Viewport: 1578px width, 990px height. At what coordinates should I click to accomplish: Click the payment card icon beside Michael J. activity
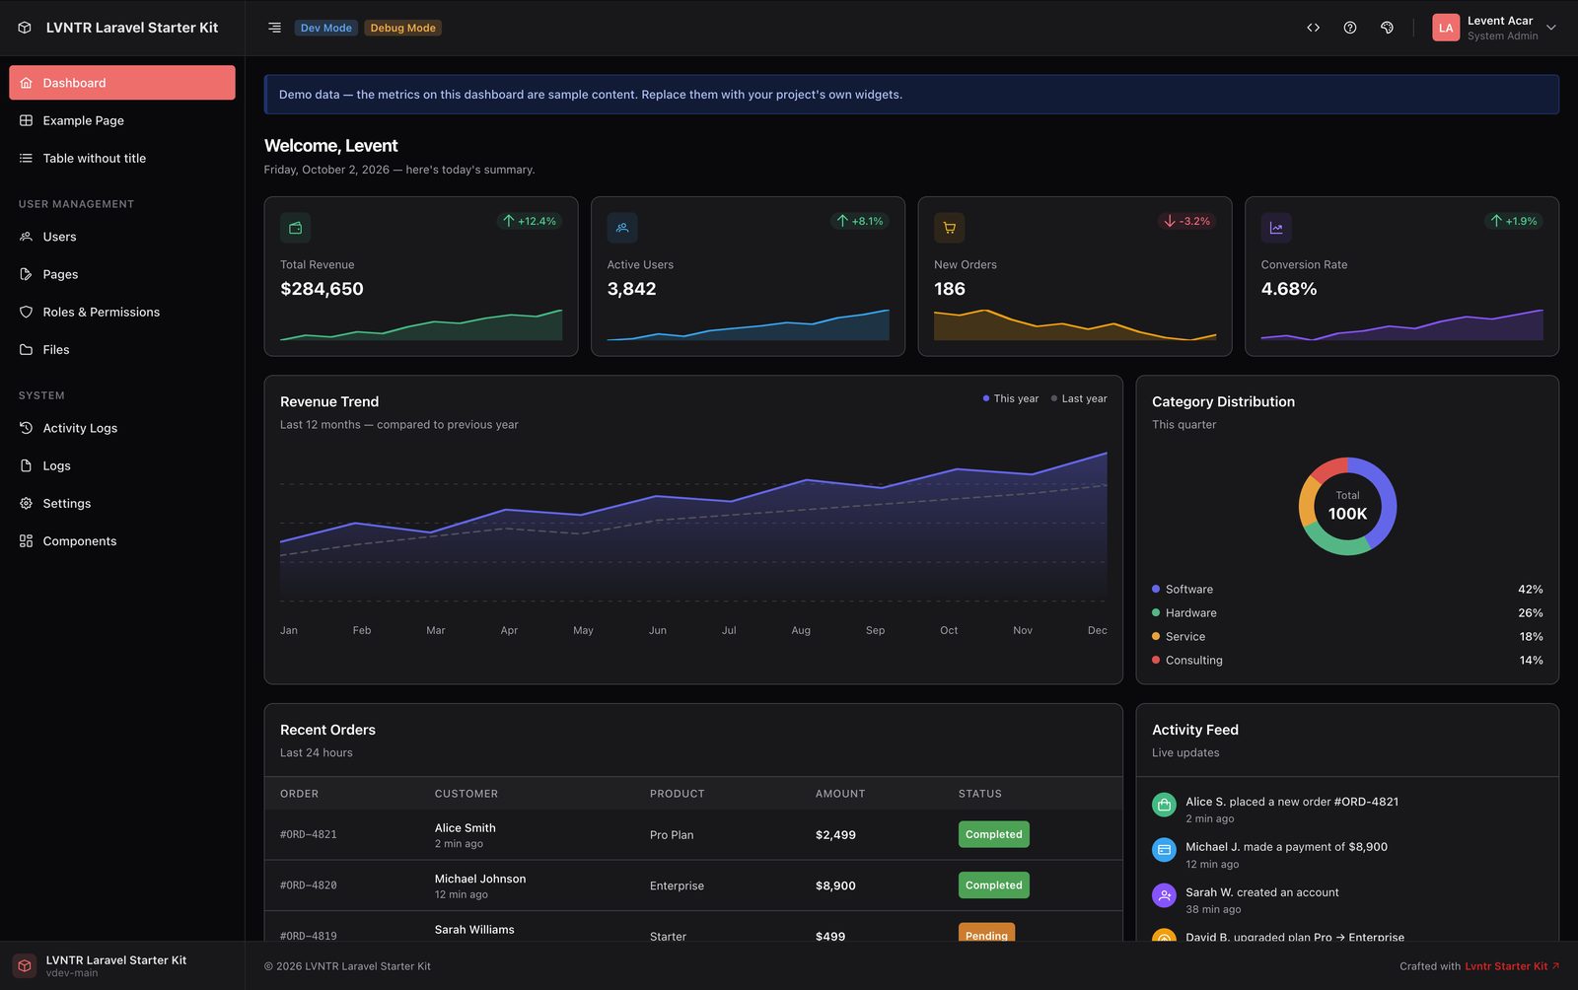pyautogui.click(x=1164, y=850)
